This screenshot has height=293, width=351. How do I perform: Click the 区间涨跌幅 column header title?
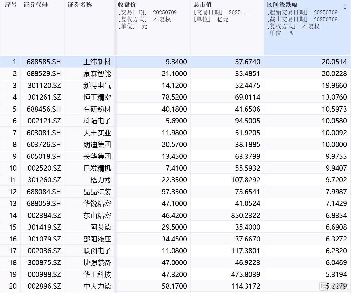click(282, 5)
